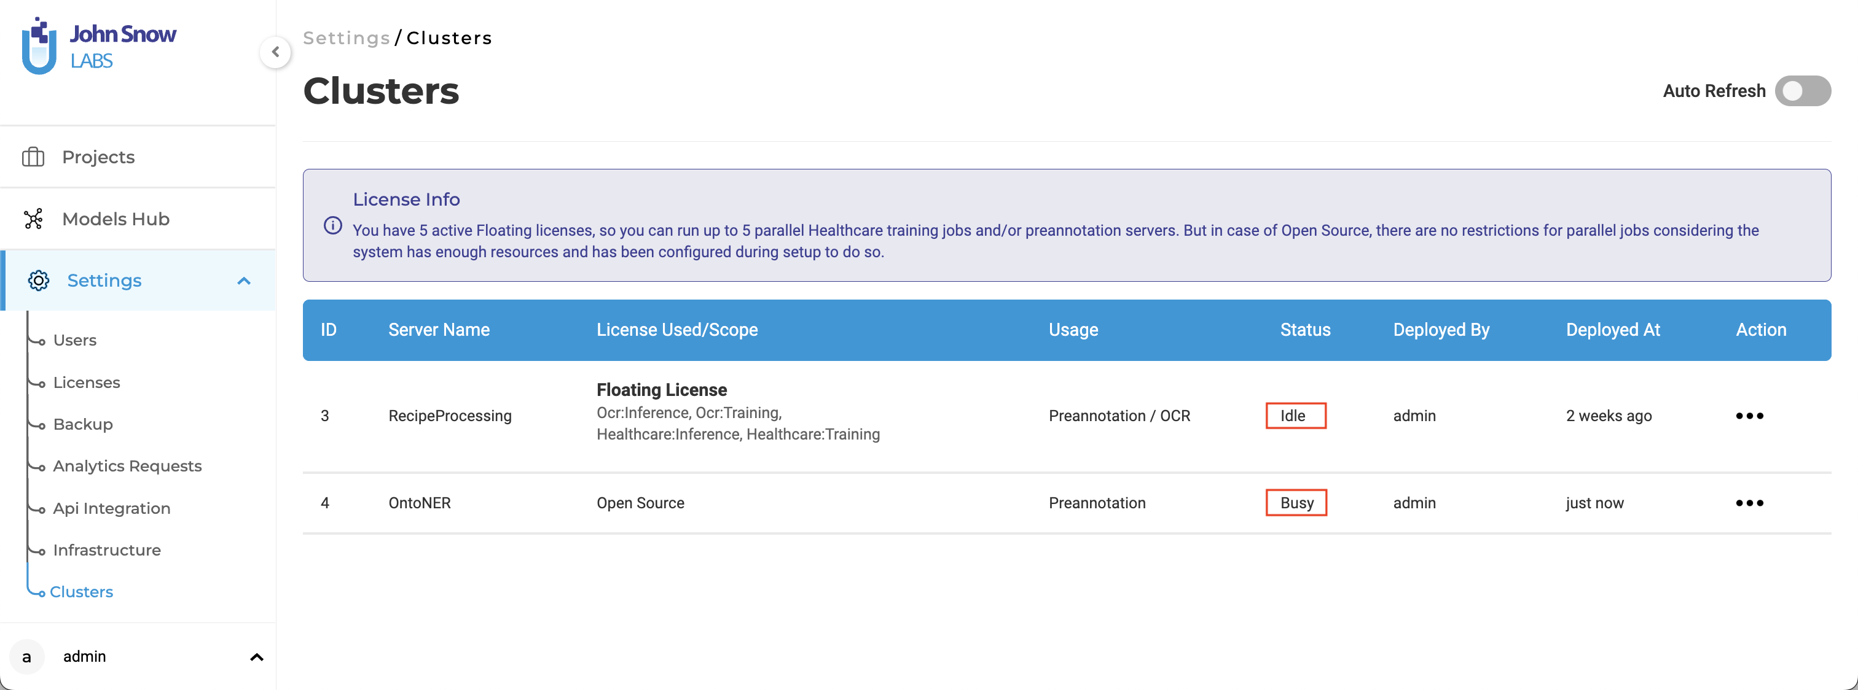1858x690 pixels.
Task: Click the John Snow Labs logo
Action: tap(99, 46)
